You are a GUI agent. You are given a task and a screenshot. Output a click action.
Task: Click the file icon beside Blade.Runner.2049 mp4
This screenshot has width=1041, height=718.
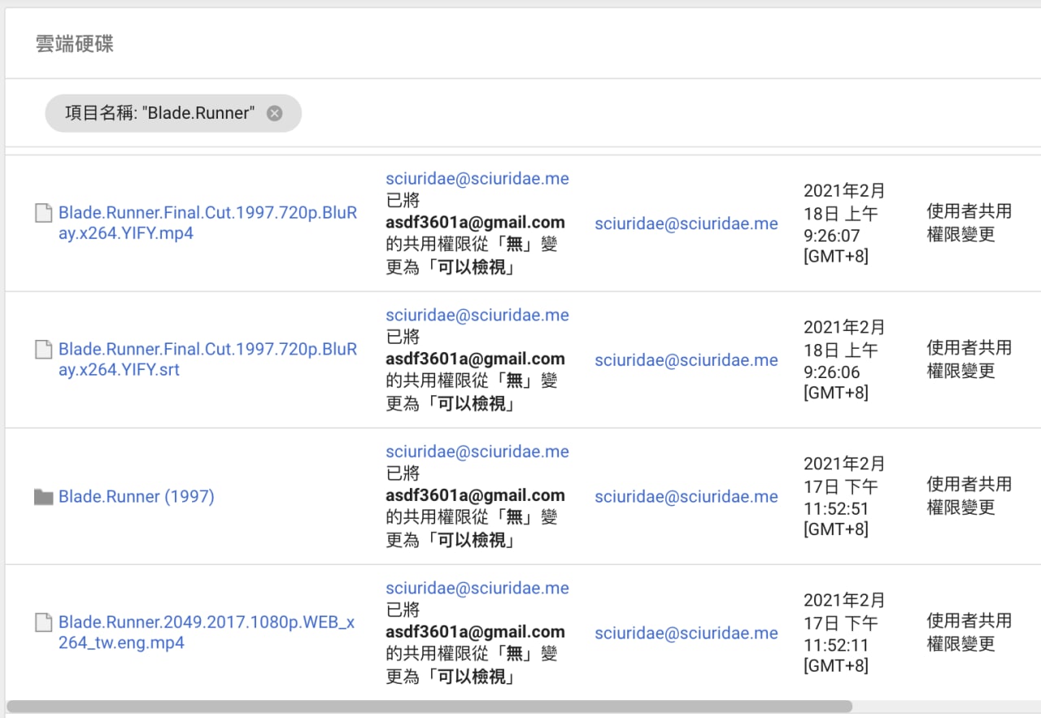(x=43, y=623)
